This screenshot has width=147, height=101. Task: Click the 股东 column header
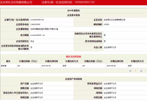(8, 61)
